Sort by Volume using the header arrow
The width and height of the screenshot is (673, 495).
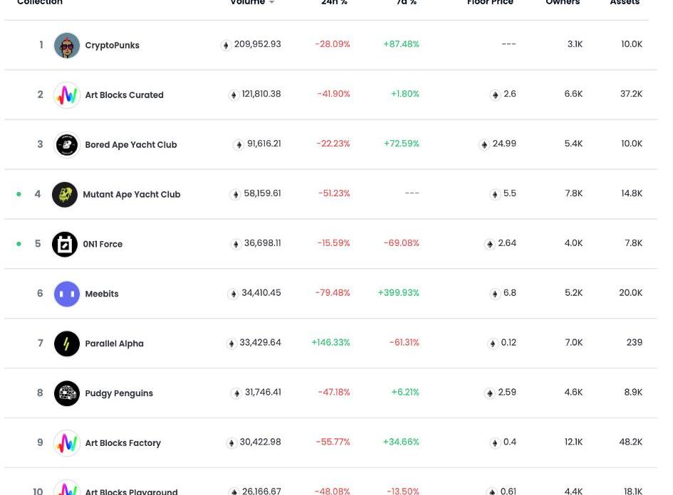click(x=271, y=3)
